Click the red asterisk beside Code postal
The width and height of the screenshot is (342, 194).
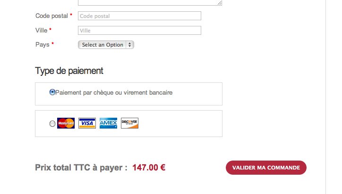[x=71, y=16]
